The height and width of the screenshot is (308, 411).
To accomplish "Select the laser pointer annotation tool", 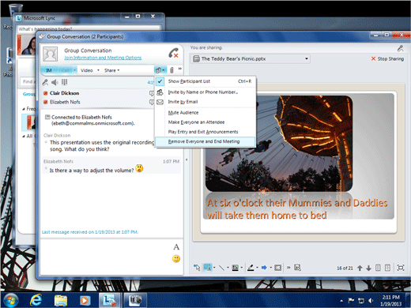I will click(x=197, y=268).
